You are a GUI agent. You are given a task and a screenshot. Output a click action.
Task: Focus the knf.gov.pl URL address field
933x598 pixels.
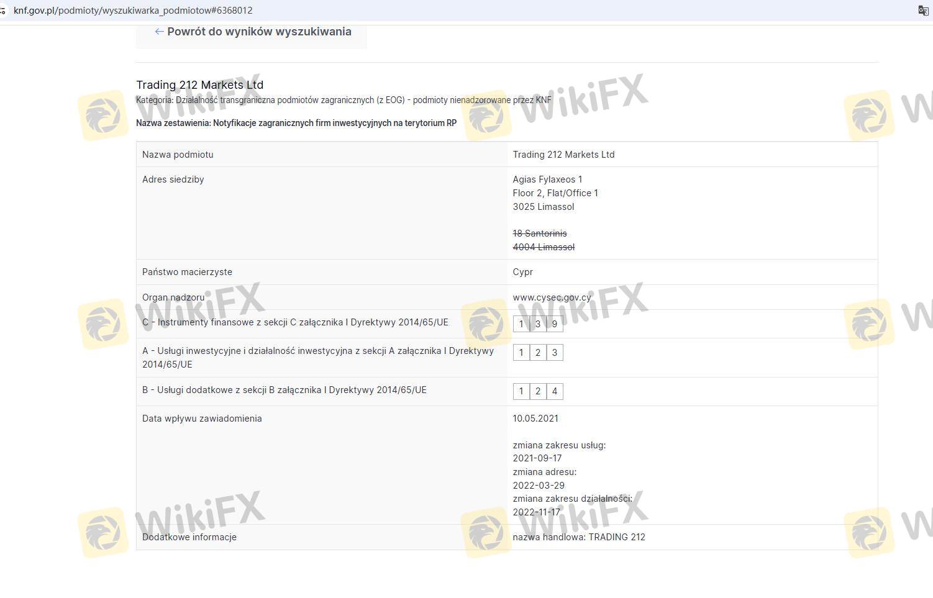(x=248, y=11)
